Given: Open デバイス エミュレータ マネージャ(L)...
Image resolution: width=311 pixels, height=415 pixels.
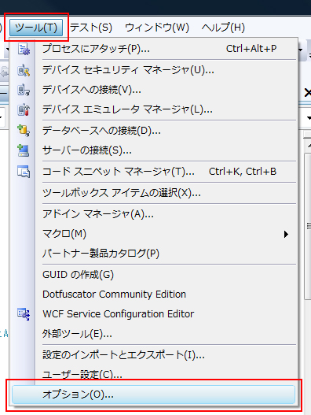Looking at the screenshot, I should point(154,109).
